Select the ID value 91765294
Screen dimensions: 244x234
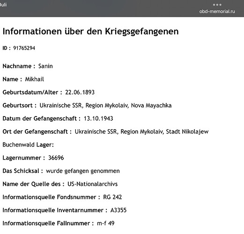(24, 48)
